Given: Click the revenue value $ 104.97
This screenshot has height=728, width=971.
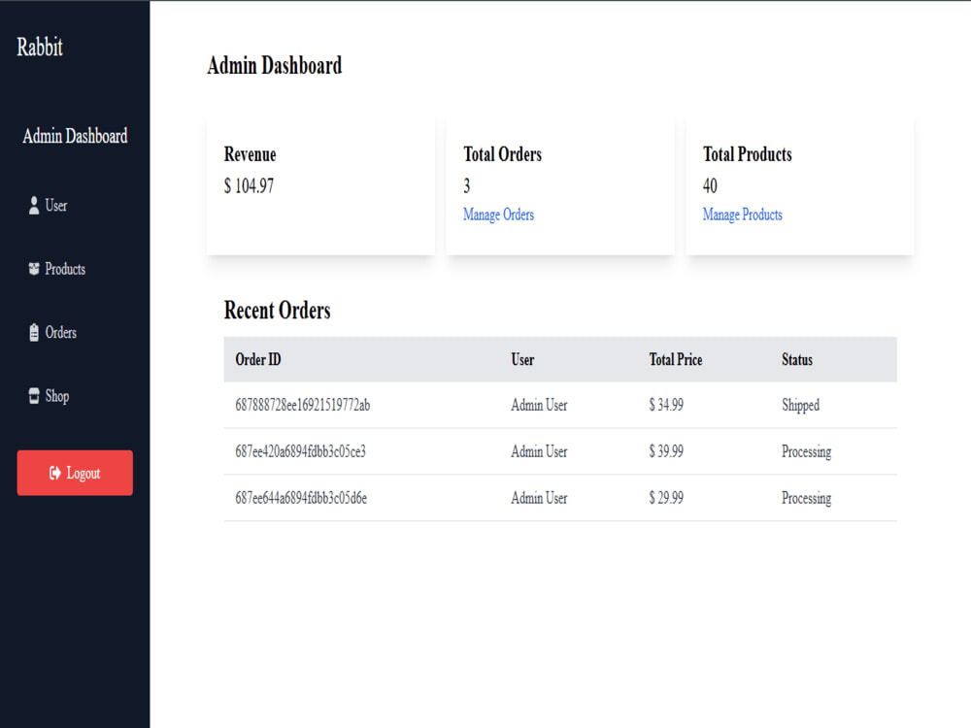Looking at the screenshot, I should pyautogui.click(x=249, y=185).
